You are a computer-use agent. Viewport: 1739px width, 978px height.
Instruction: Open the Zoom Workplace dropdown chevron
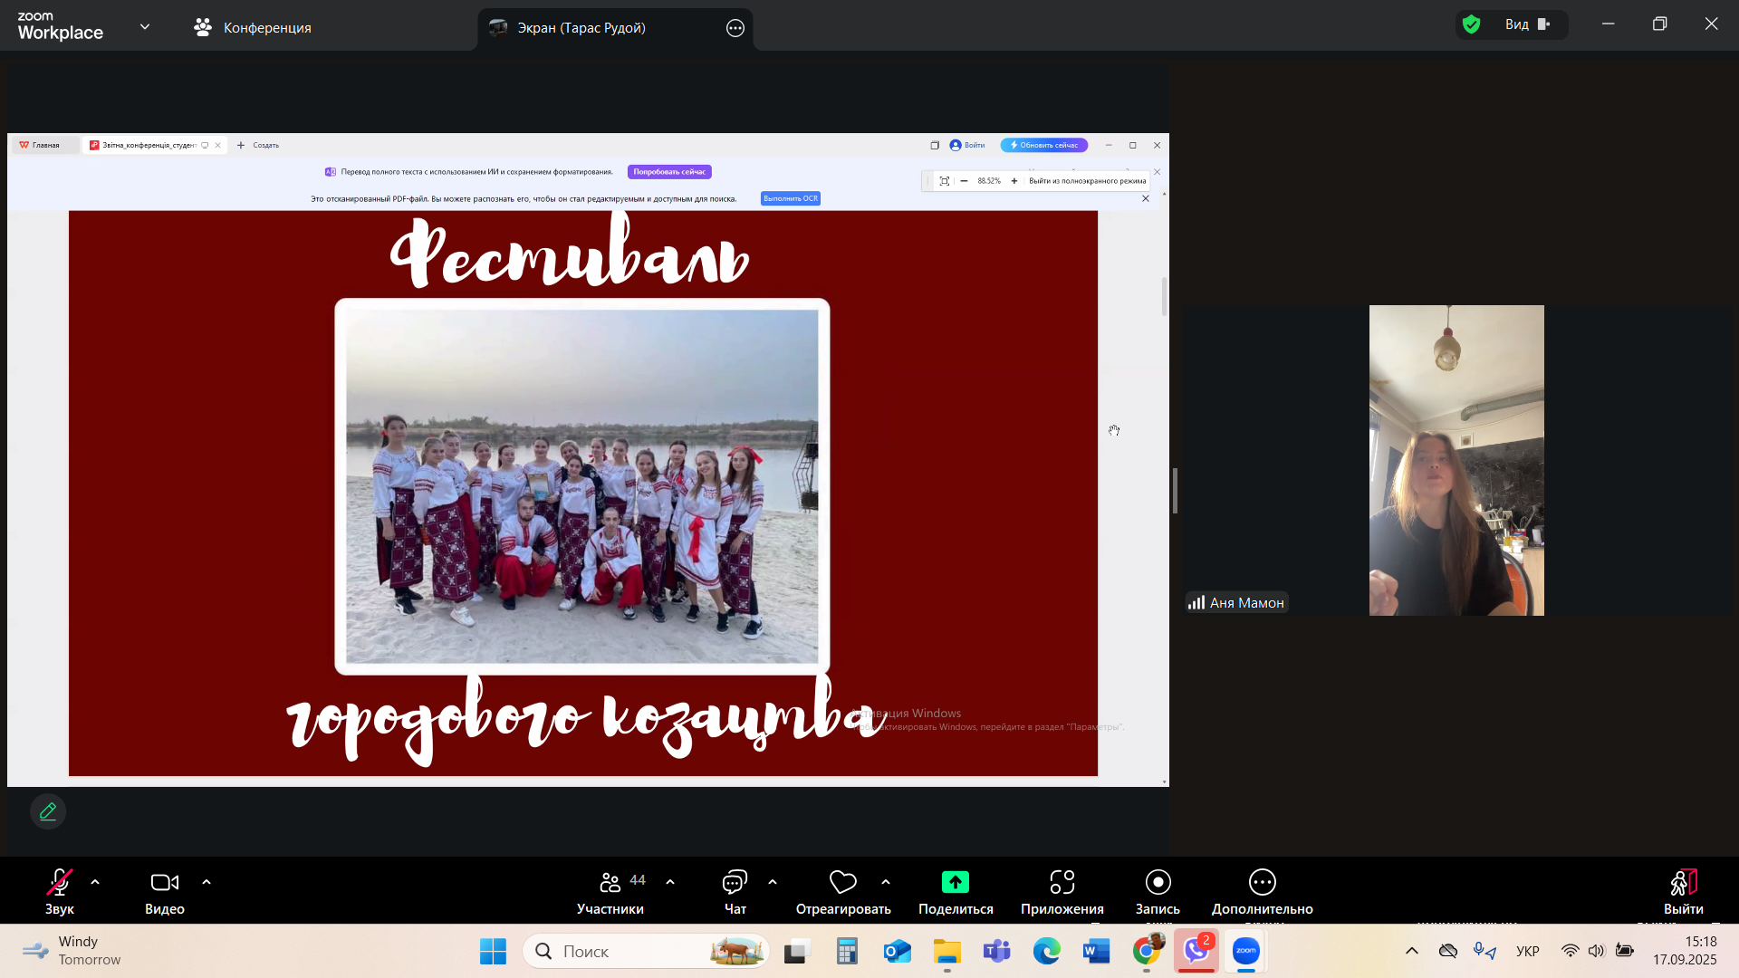point(145,26)
